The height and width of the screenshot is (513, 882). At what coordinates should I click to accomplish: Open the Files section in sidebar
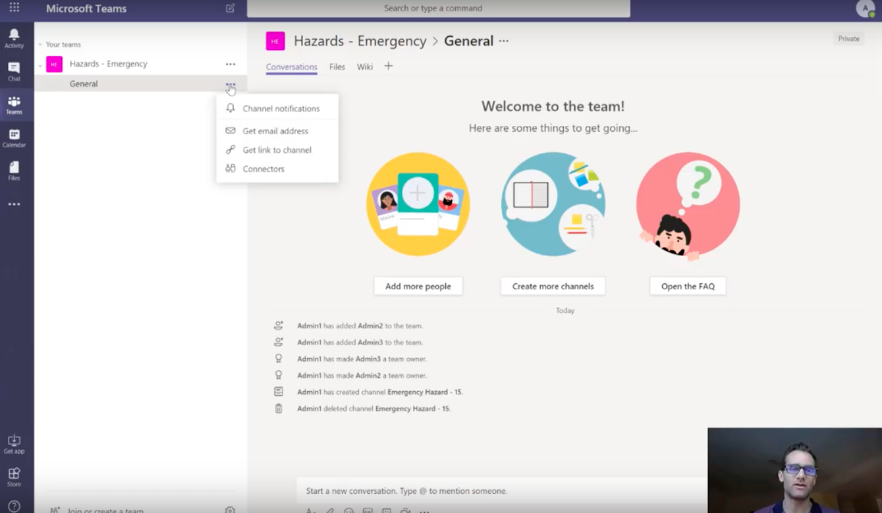pos(14,171)
